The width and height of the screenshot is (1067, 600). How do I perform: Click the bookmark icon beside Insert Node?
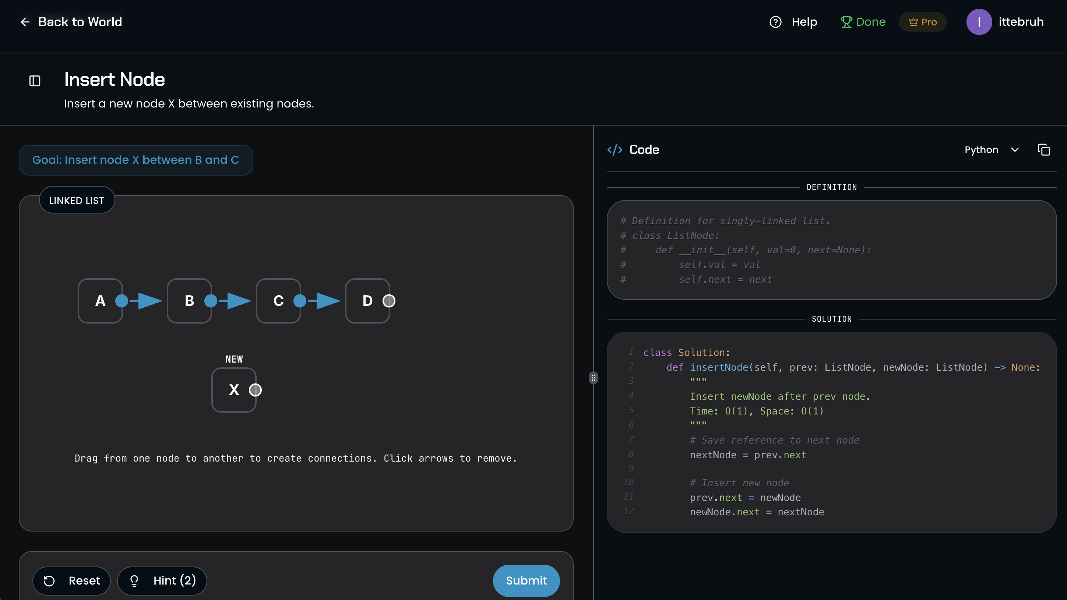(35, 80)
